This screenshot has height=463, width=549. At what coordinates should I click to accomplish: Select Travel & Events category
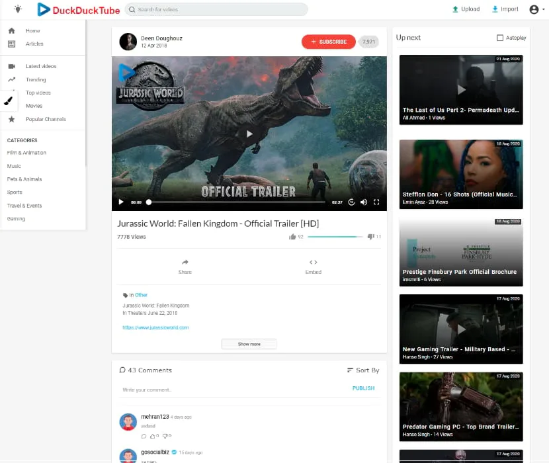point(24,206)
